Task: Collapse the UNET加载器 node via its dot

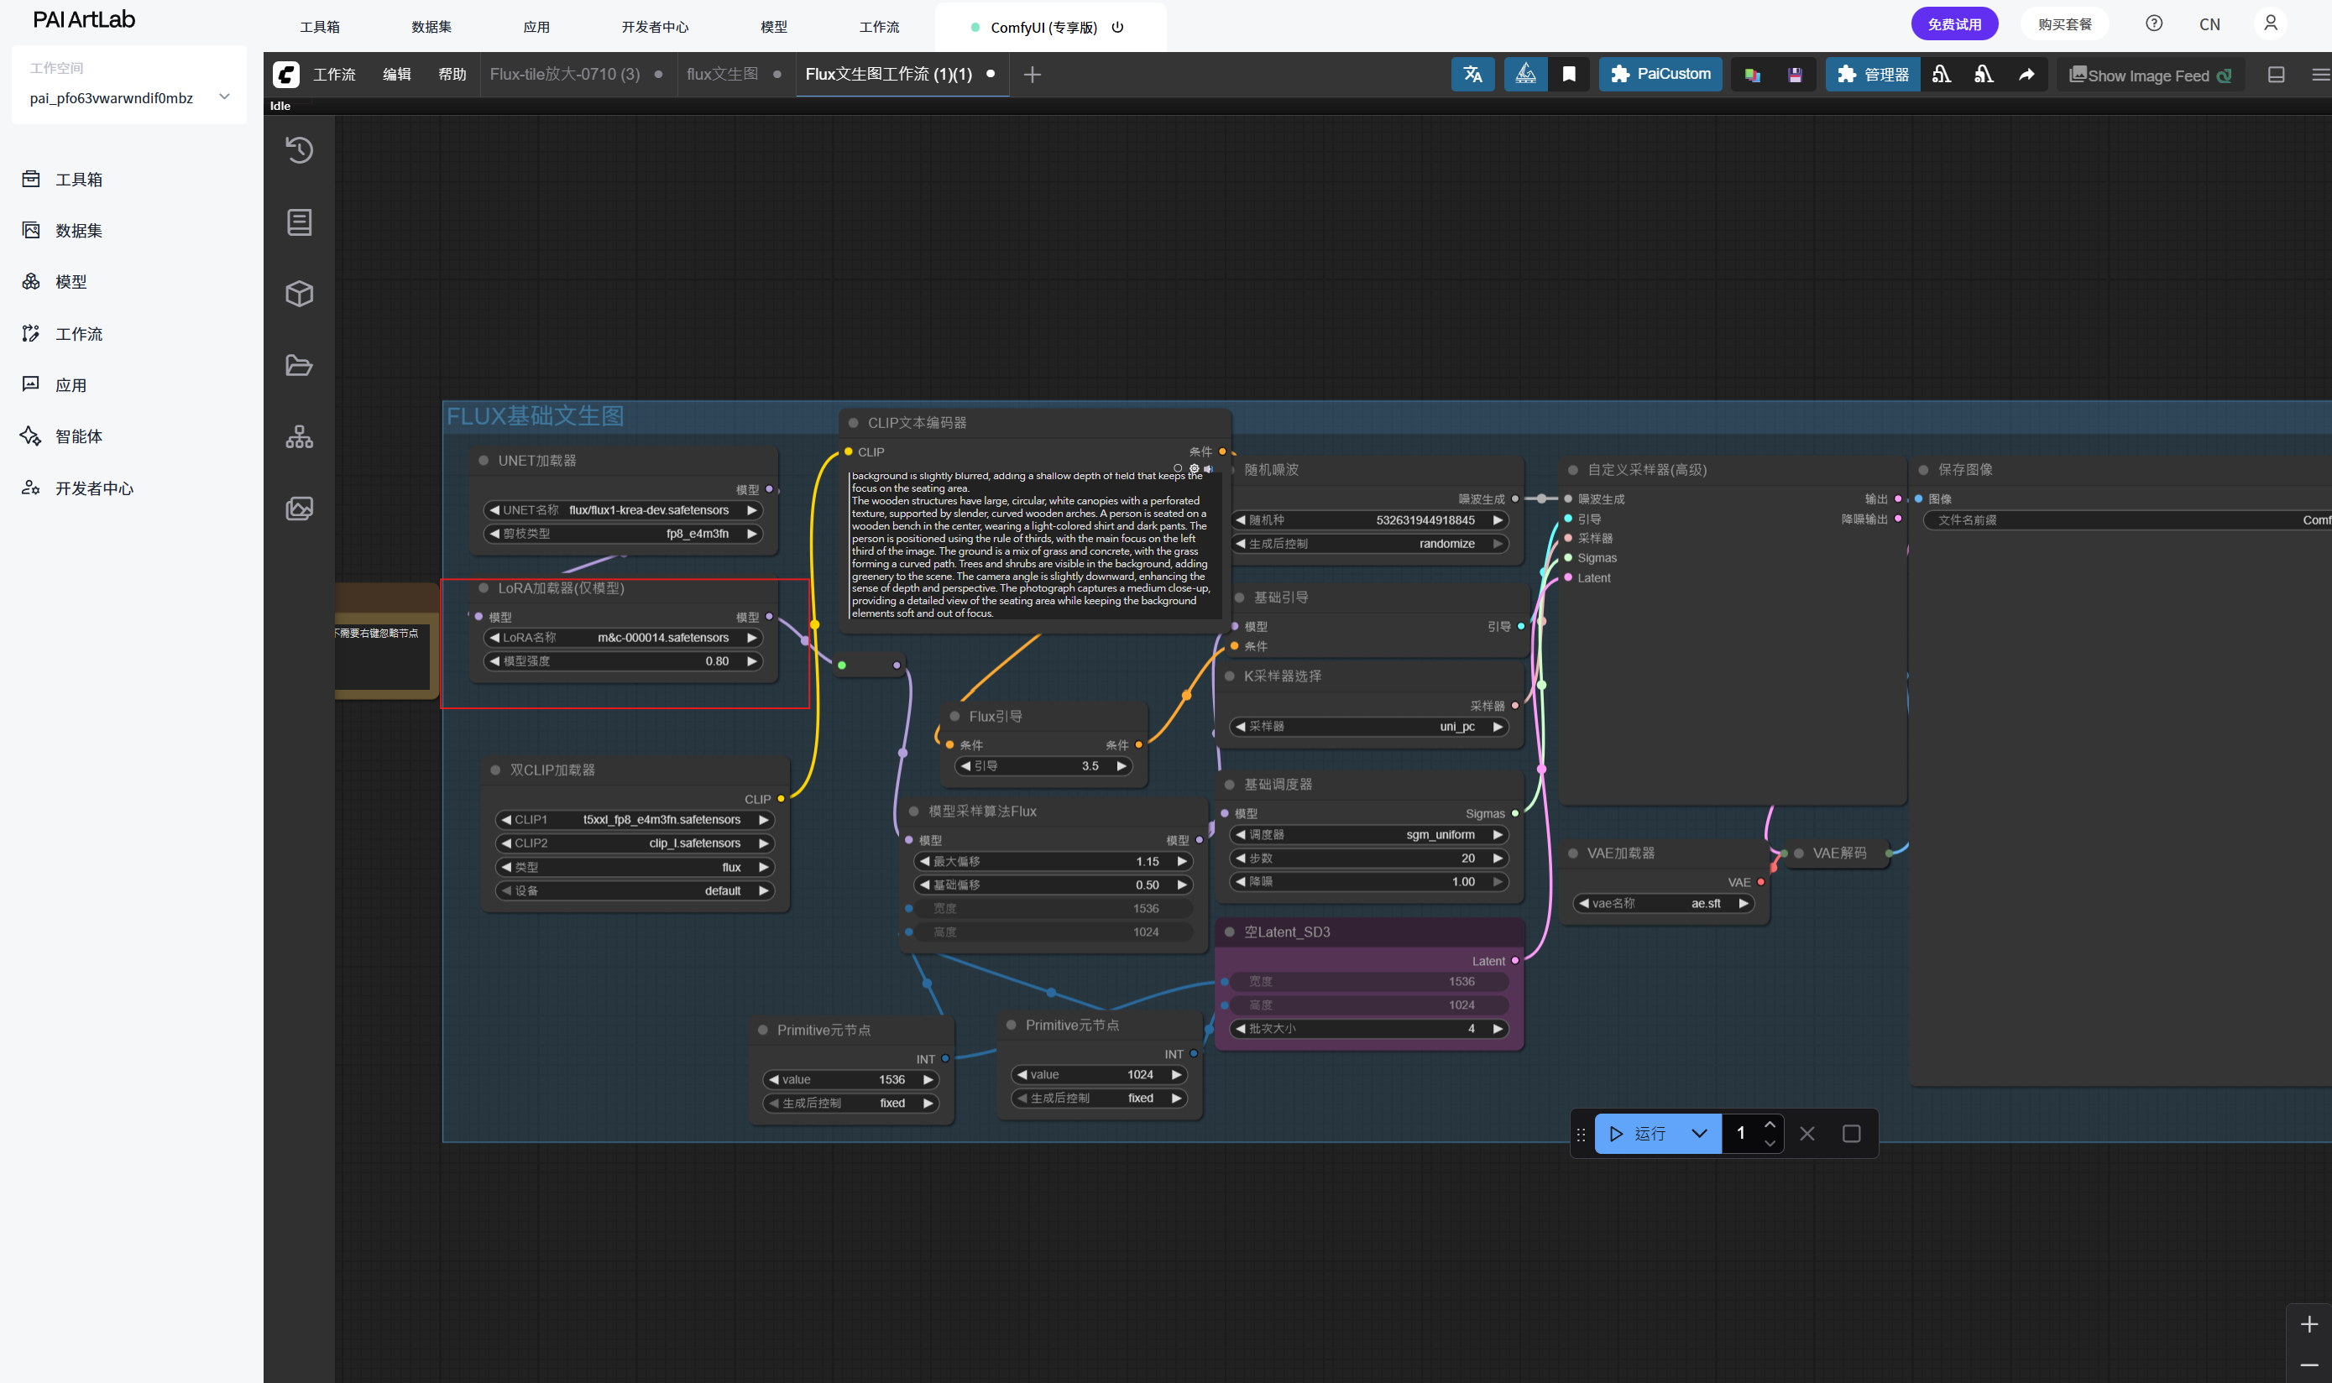Action: pyautogui.click(x=483, y=461)
